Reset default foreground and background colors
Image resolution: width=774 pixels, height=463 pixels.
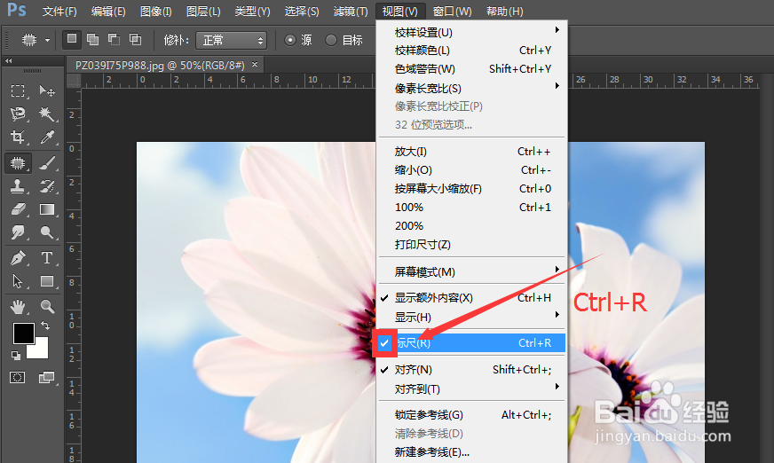pos(16,355)
